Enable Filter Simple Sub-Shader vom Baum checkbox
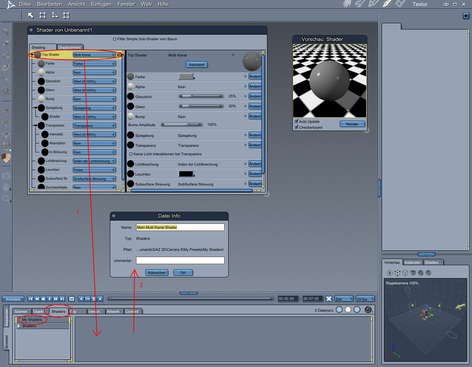Screen dimensions: 472x367 click(x=114, y=39)
